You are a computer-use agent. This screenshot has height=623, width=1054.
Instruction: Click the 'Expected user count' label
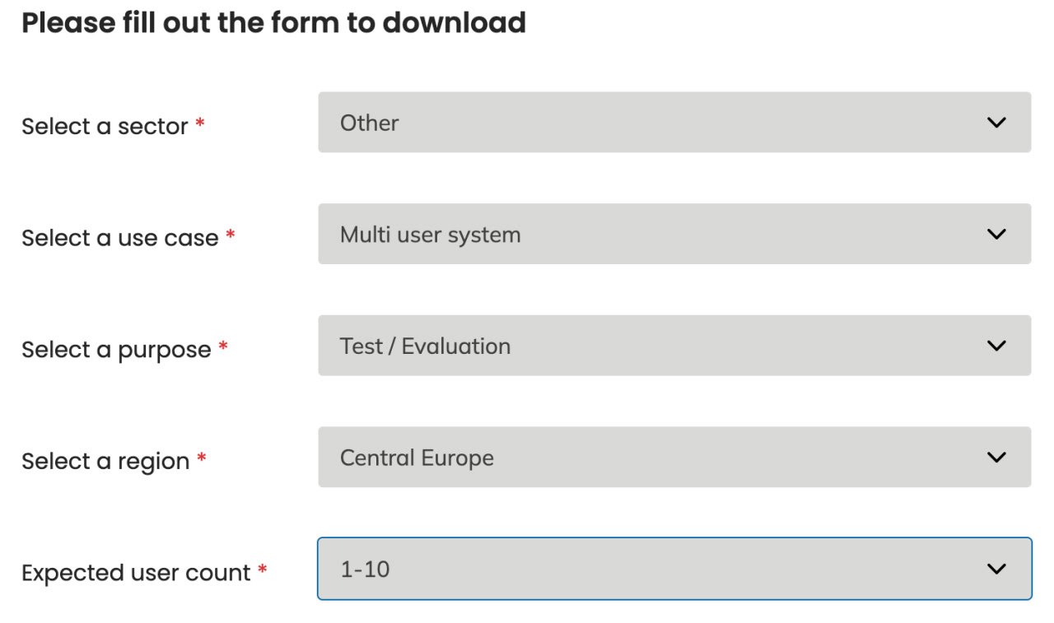(136, 573)
